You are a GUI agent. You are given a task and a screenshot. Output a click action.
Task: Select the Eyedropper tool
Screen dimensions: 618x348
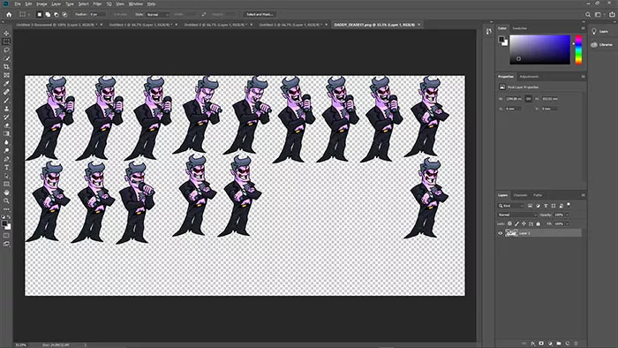click(6, 84)
